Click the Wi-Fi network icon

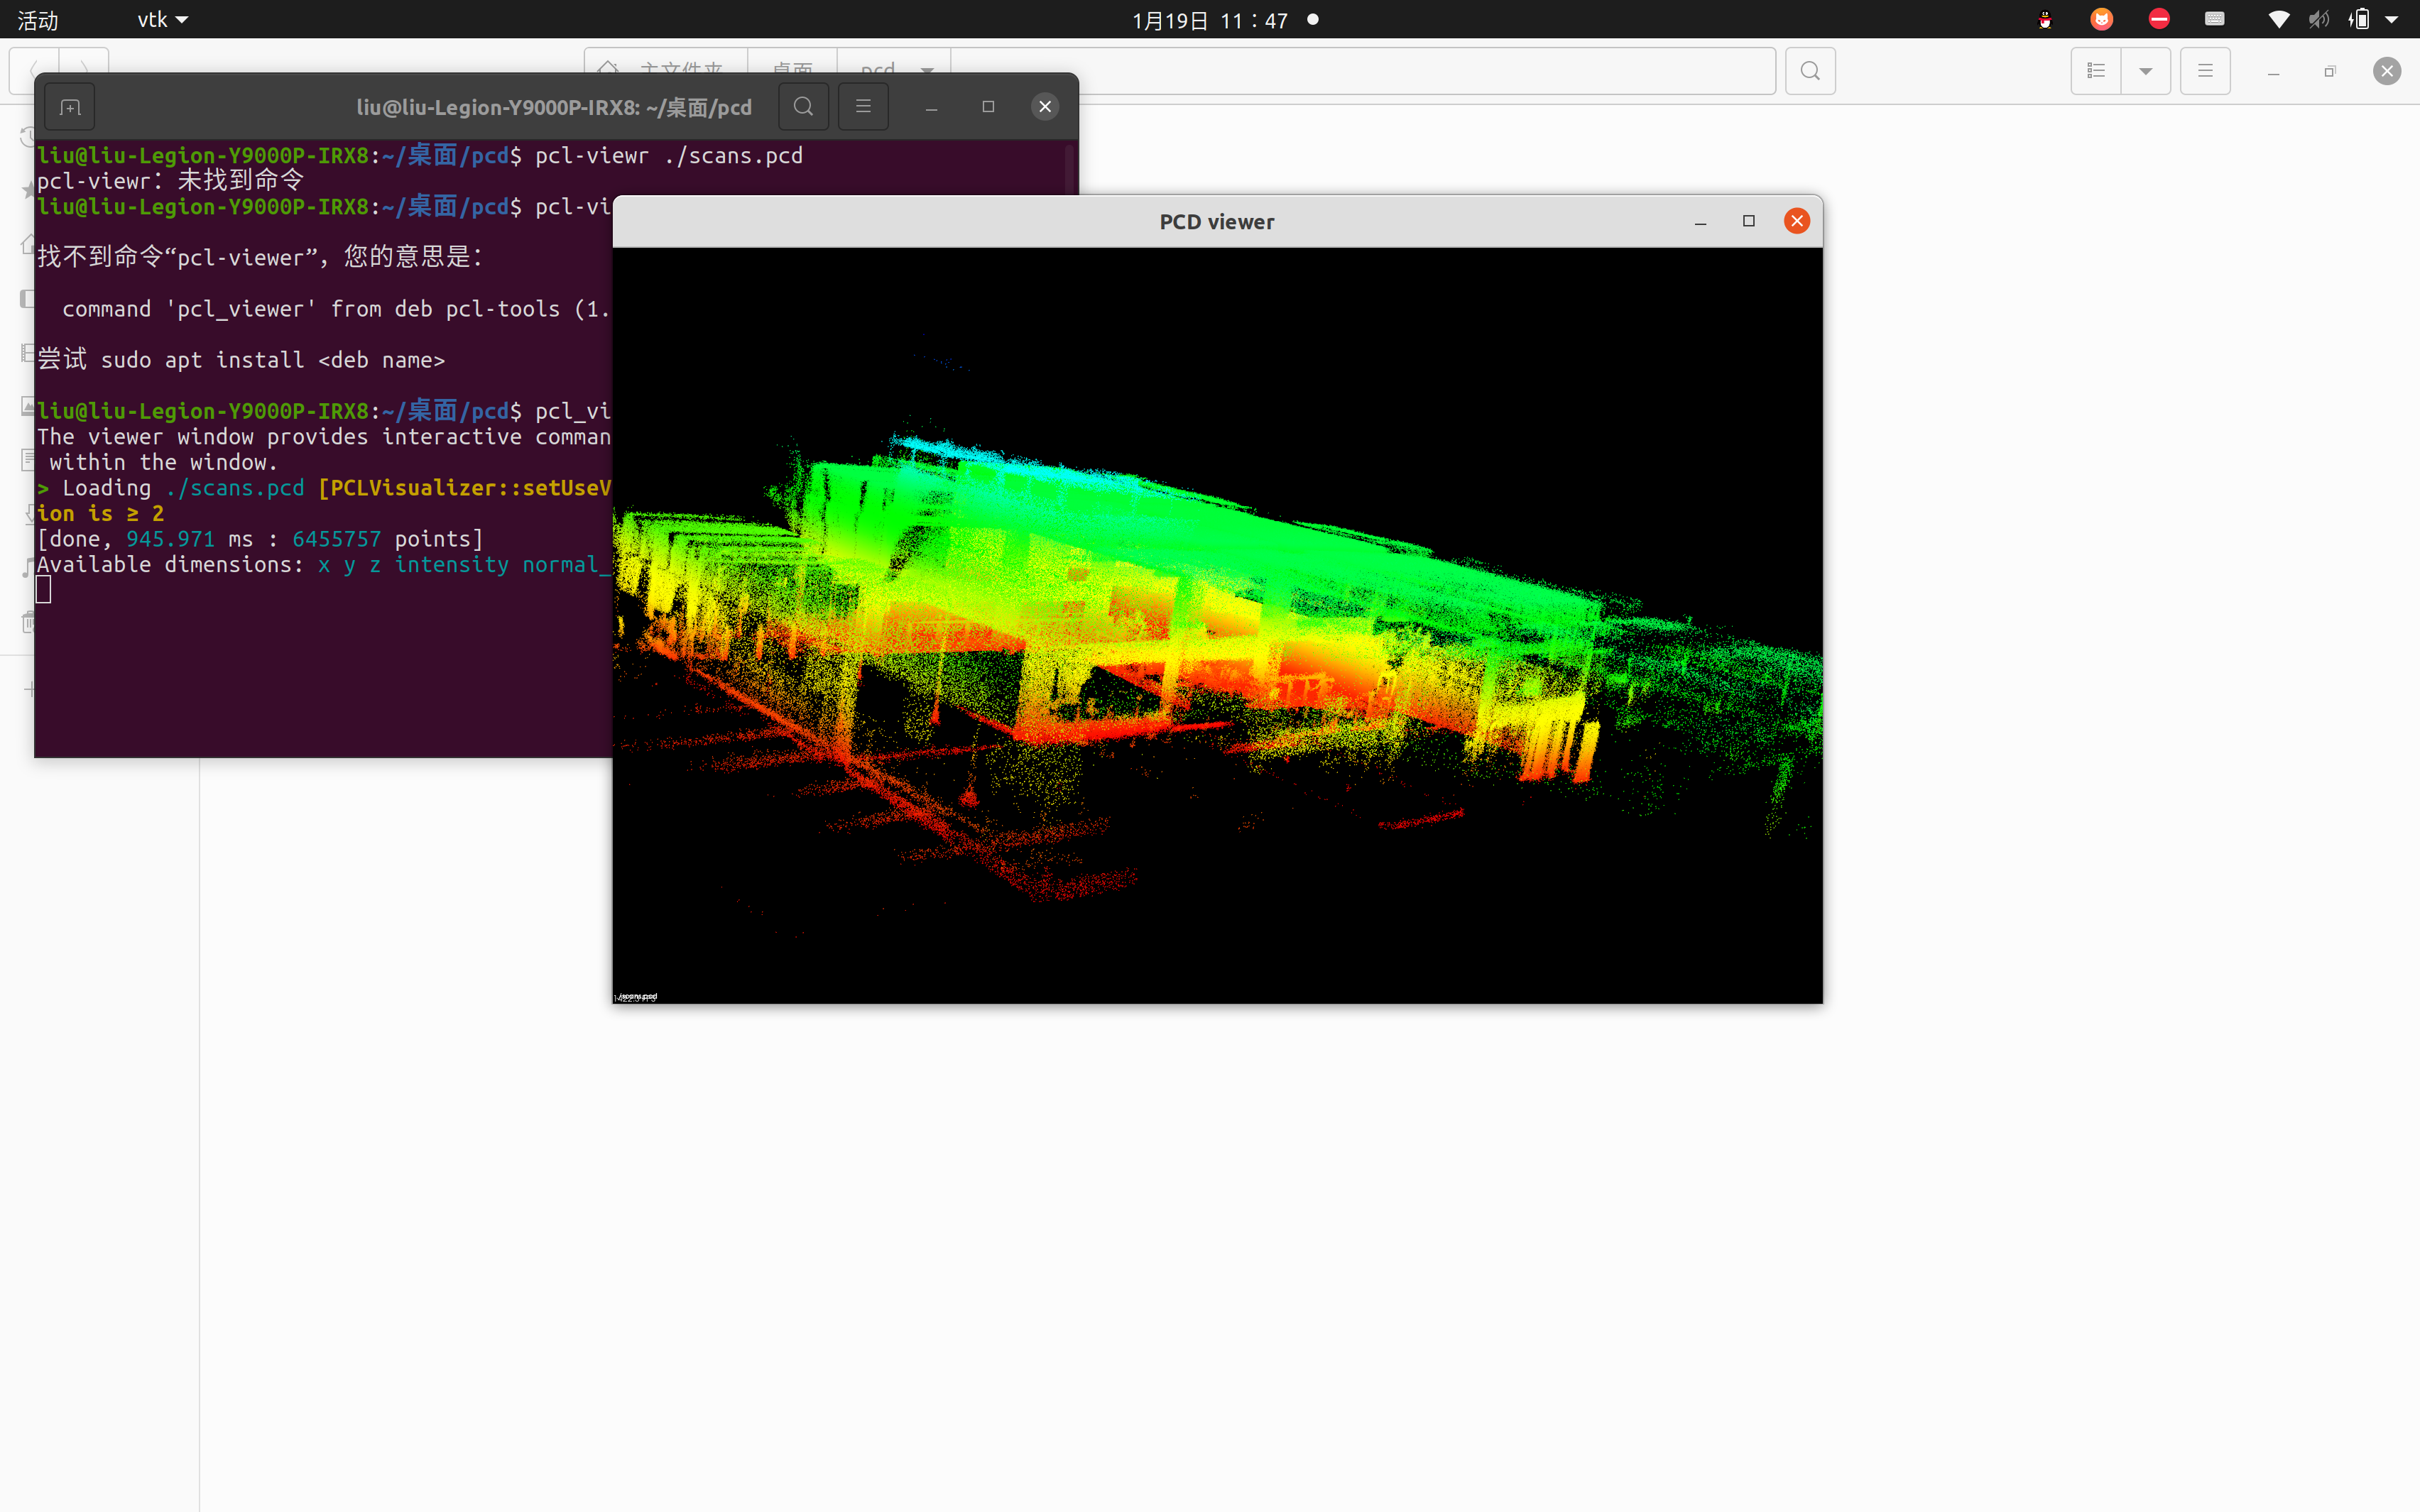(x=2279, y=19)
